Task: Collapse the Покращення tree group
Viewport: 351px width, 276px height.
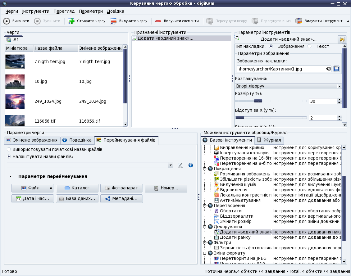Action: [205, 169]
